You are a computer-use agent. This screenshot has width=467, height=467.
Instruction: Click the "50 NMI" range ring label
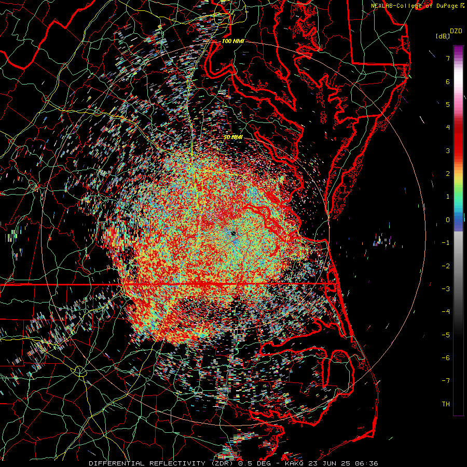click(x=233, y=137)
